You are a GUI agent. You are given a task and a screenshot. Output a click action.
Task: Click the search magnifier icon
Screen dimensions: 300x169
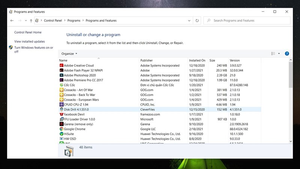coord(209,20)
